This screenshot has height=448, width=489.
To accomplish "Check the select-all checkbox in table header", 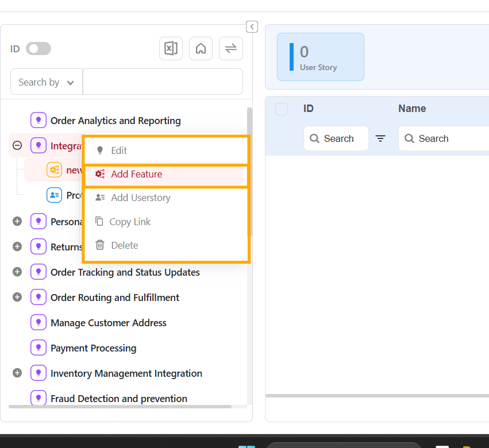I will tap(282, 109).
